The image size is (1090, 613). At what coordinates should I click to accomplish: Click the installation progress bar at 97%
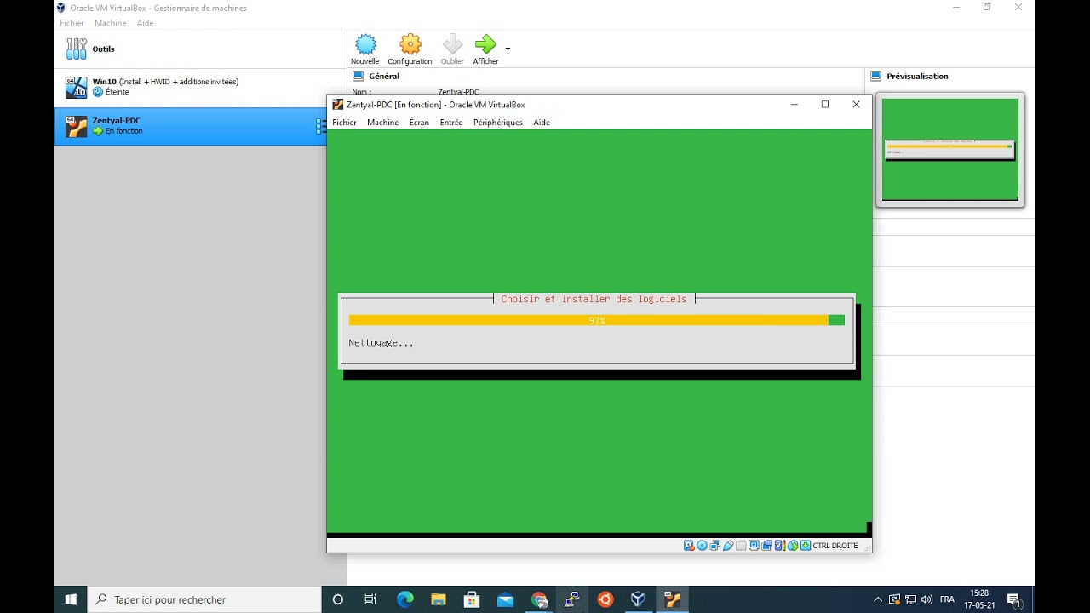point(597,320)
